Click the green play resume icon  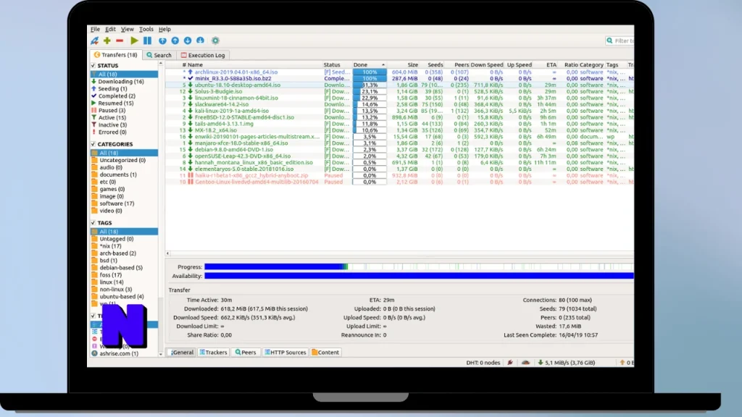coord(134,41)
